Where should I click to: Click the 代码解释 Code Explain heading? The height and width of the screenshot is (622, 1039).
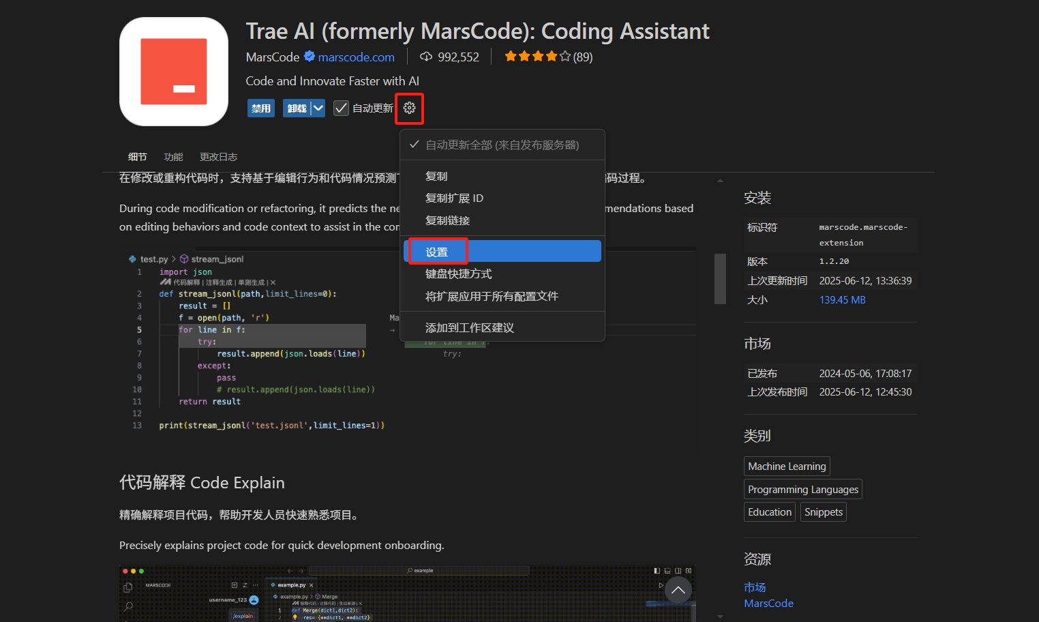tap(202, 482)
